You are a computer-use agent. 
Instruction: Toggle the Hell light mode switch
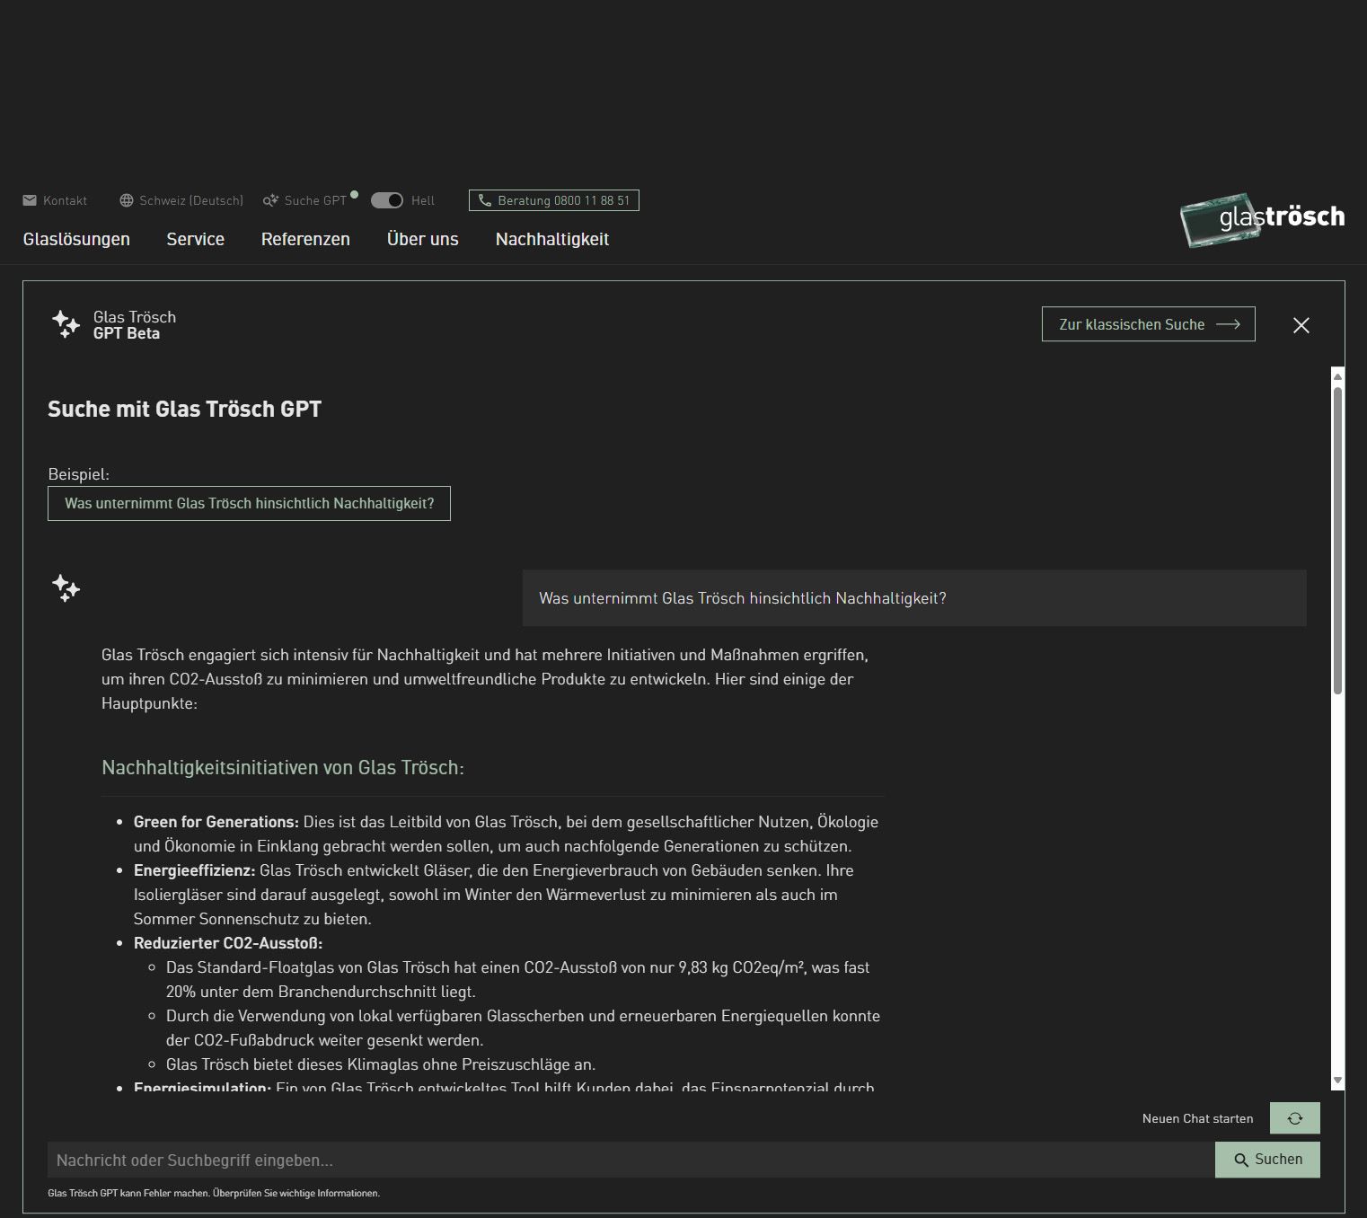coord(387,200)
